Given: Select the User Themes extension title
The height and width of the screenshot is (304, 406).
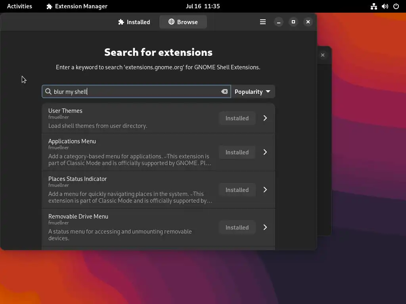Looking at the screenshot, I should tap(65, 111).
